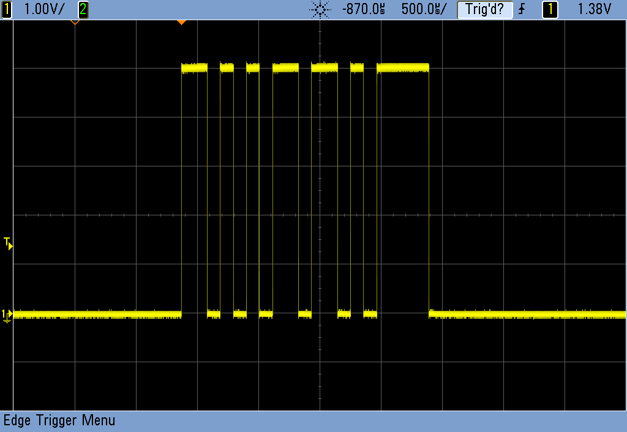Click the solid orange trigger point marker
Viewport: 627px width, 432px height.
(x=181, y=22)
